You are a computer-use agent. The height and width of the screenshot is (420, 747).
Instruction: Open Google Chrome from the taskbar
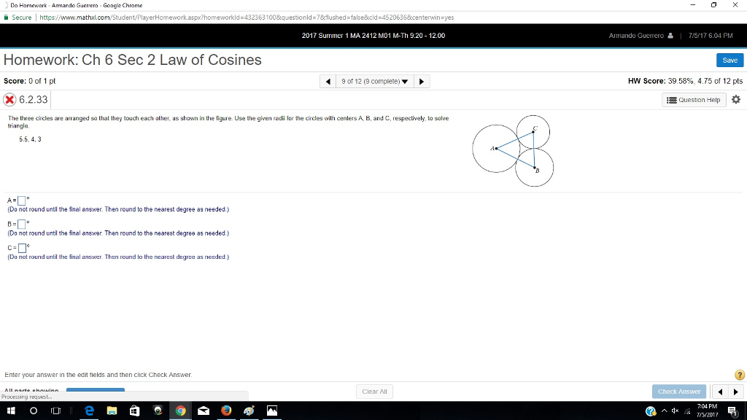(x=180, y=411)
